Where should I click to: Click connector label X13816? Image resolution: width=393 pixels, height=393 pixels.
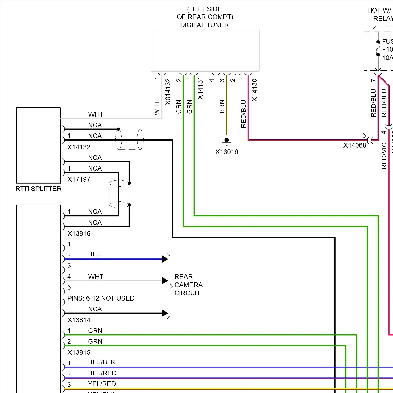point(79,233)
